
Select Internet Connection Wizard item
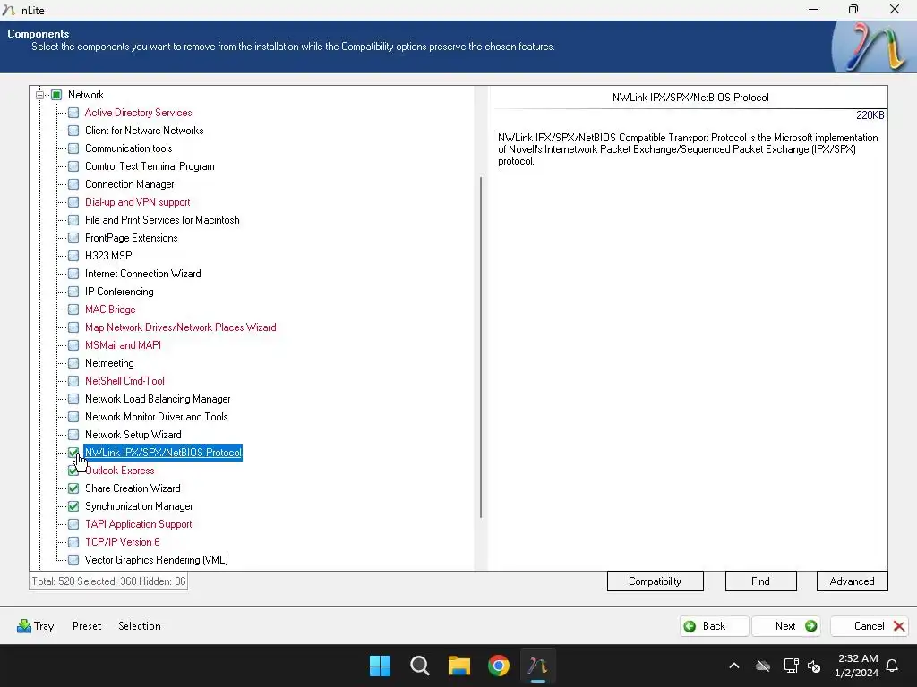(x=142, y=274)
